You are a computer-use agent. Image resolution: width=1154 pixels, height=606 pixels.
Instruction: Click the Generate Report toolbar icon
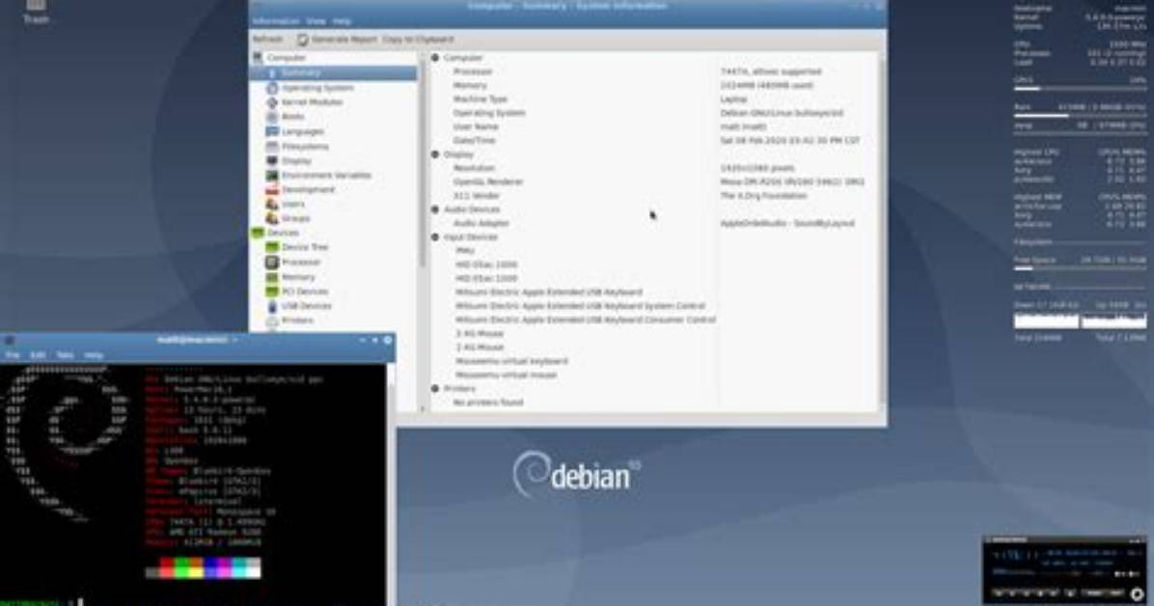[302, 40]
